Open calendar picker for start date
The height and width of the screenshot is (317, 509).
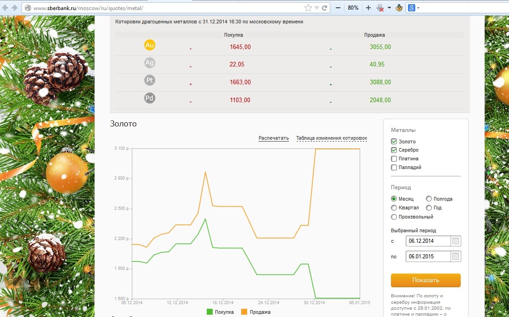(x=456, y=241)
